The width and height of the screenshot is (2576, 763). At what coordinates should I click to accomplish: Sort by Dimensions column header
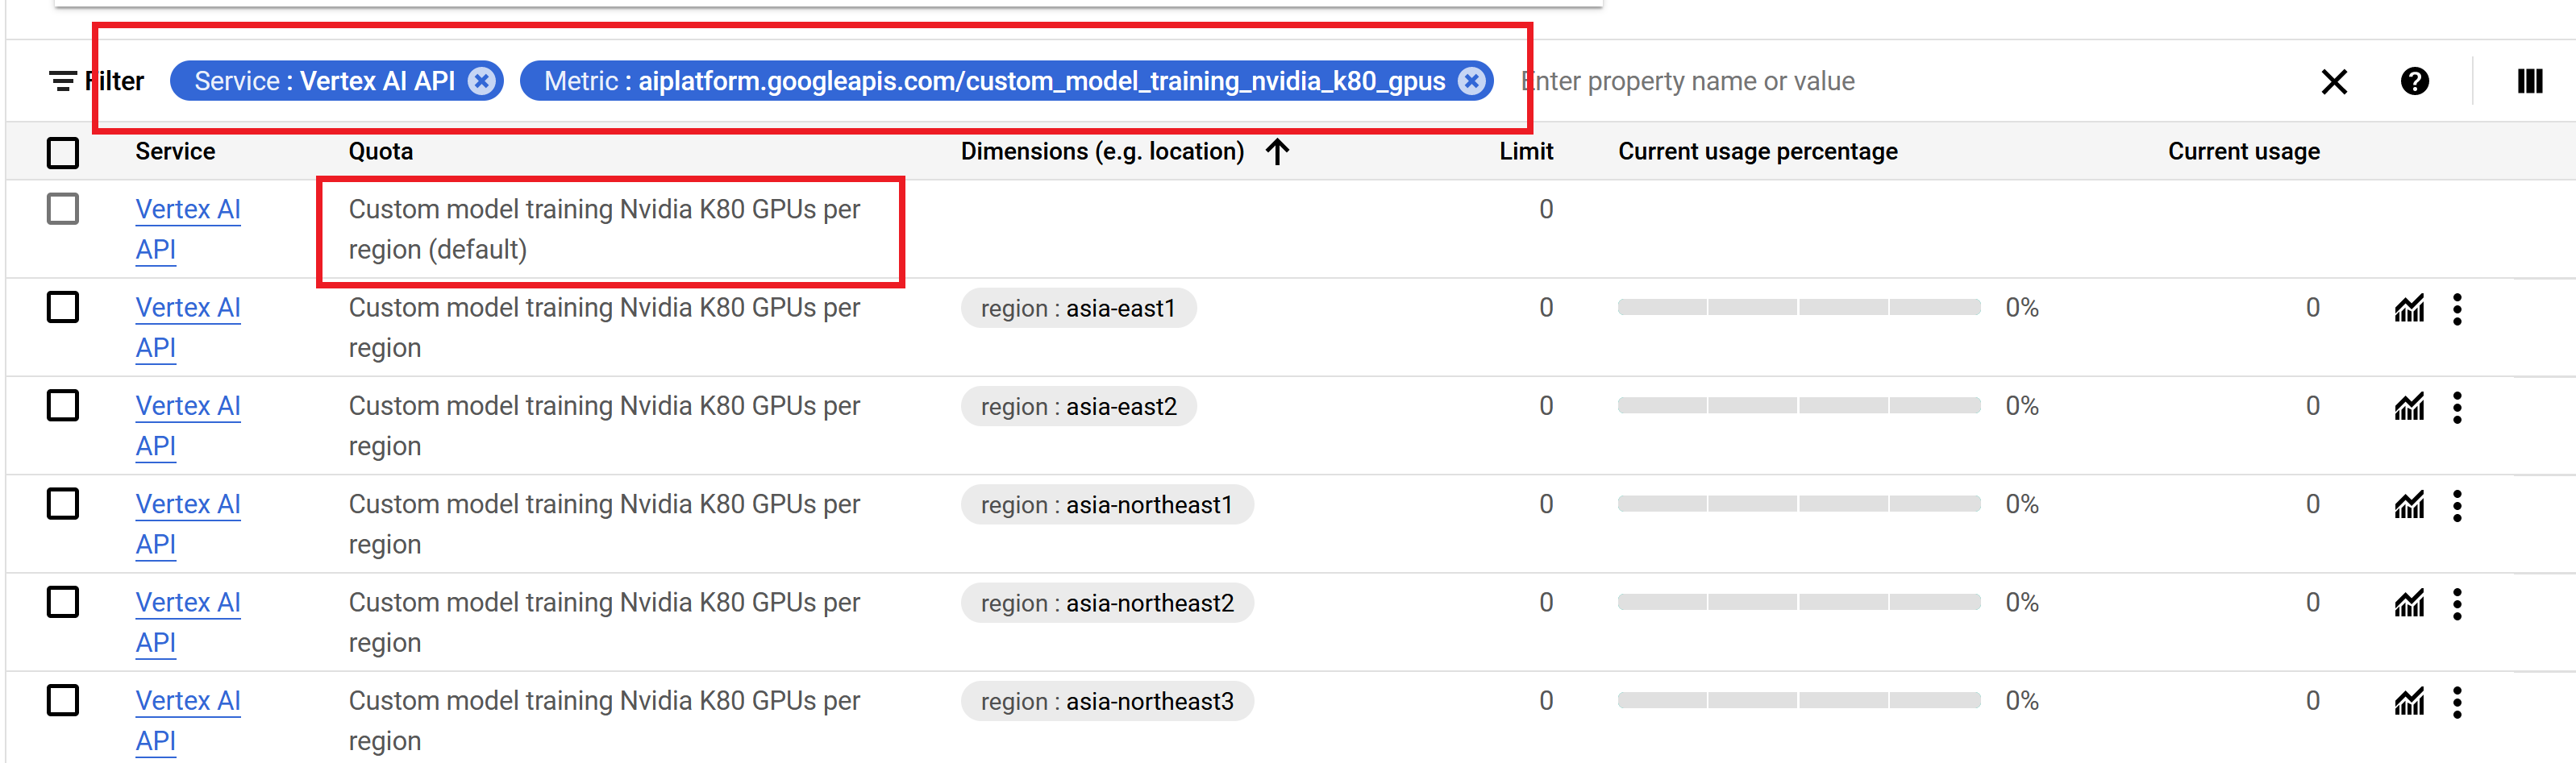[x=1102, y=151]
